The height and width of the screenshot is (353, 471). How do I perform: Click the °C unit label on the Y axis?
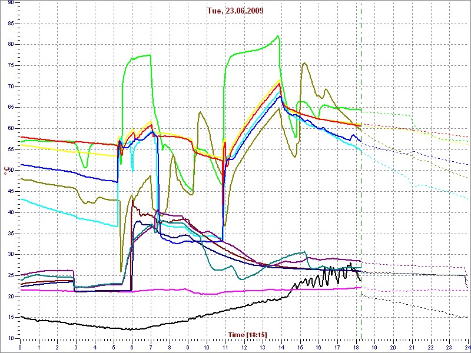coord(5,171)
